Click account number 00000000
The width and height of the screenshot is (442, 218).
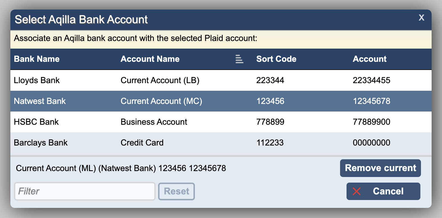click(371, 143)
